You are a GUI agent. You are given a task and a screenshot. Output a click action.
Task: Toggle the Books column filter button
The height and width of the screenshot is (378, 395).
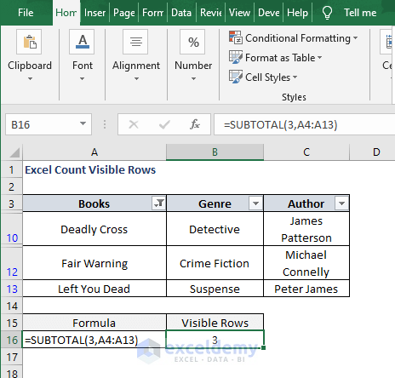click(x=159, y=203)
